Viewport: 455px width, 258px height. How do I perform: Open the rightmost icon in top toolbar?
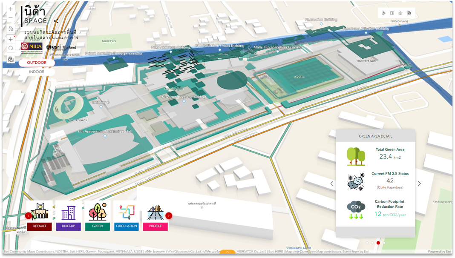409,13
